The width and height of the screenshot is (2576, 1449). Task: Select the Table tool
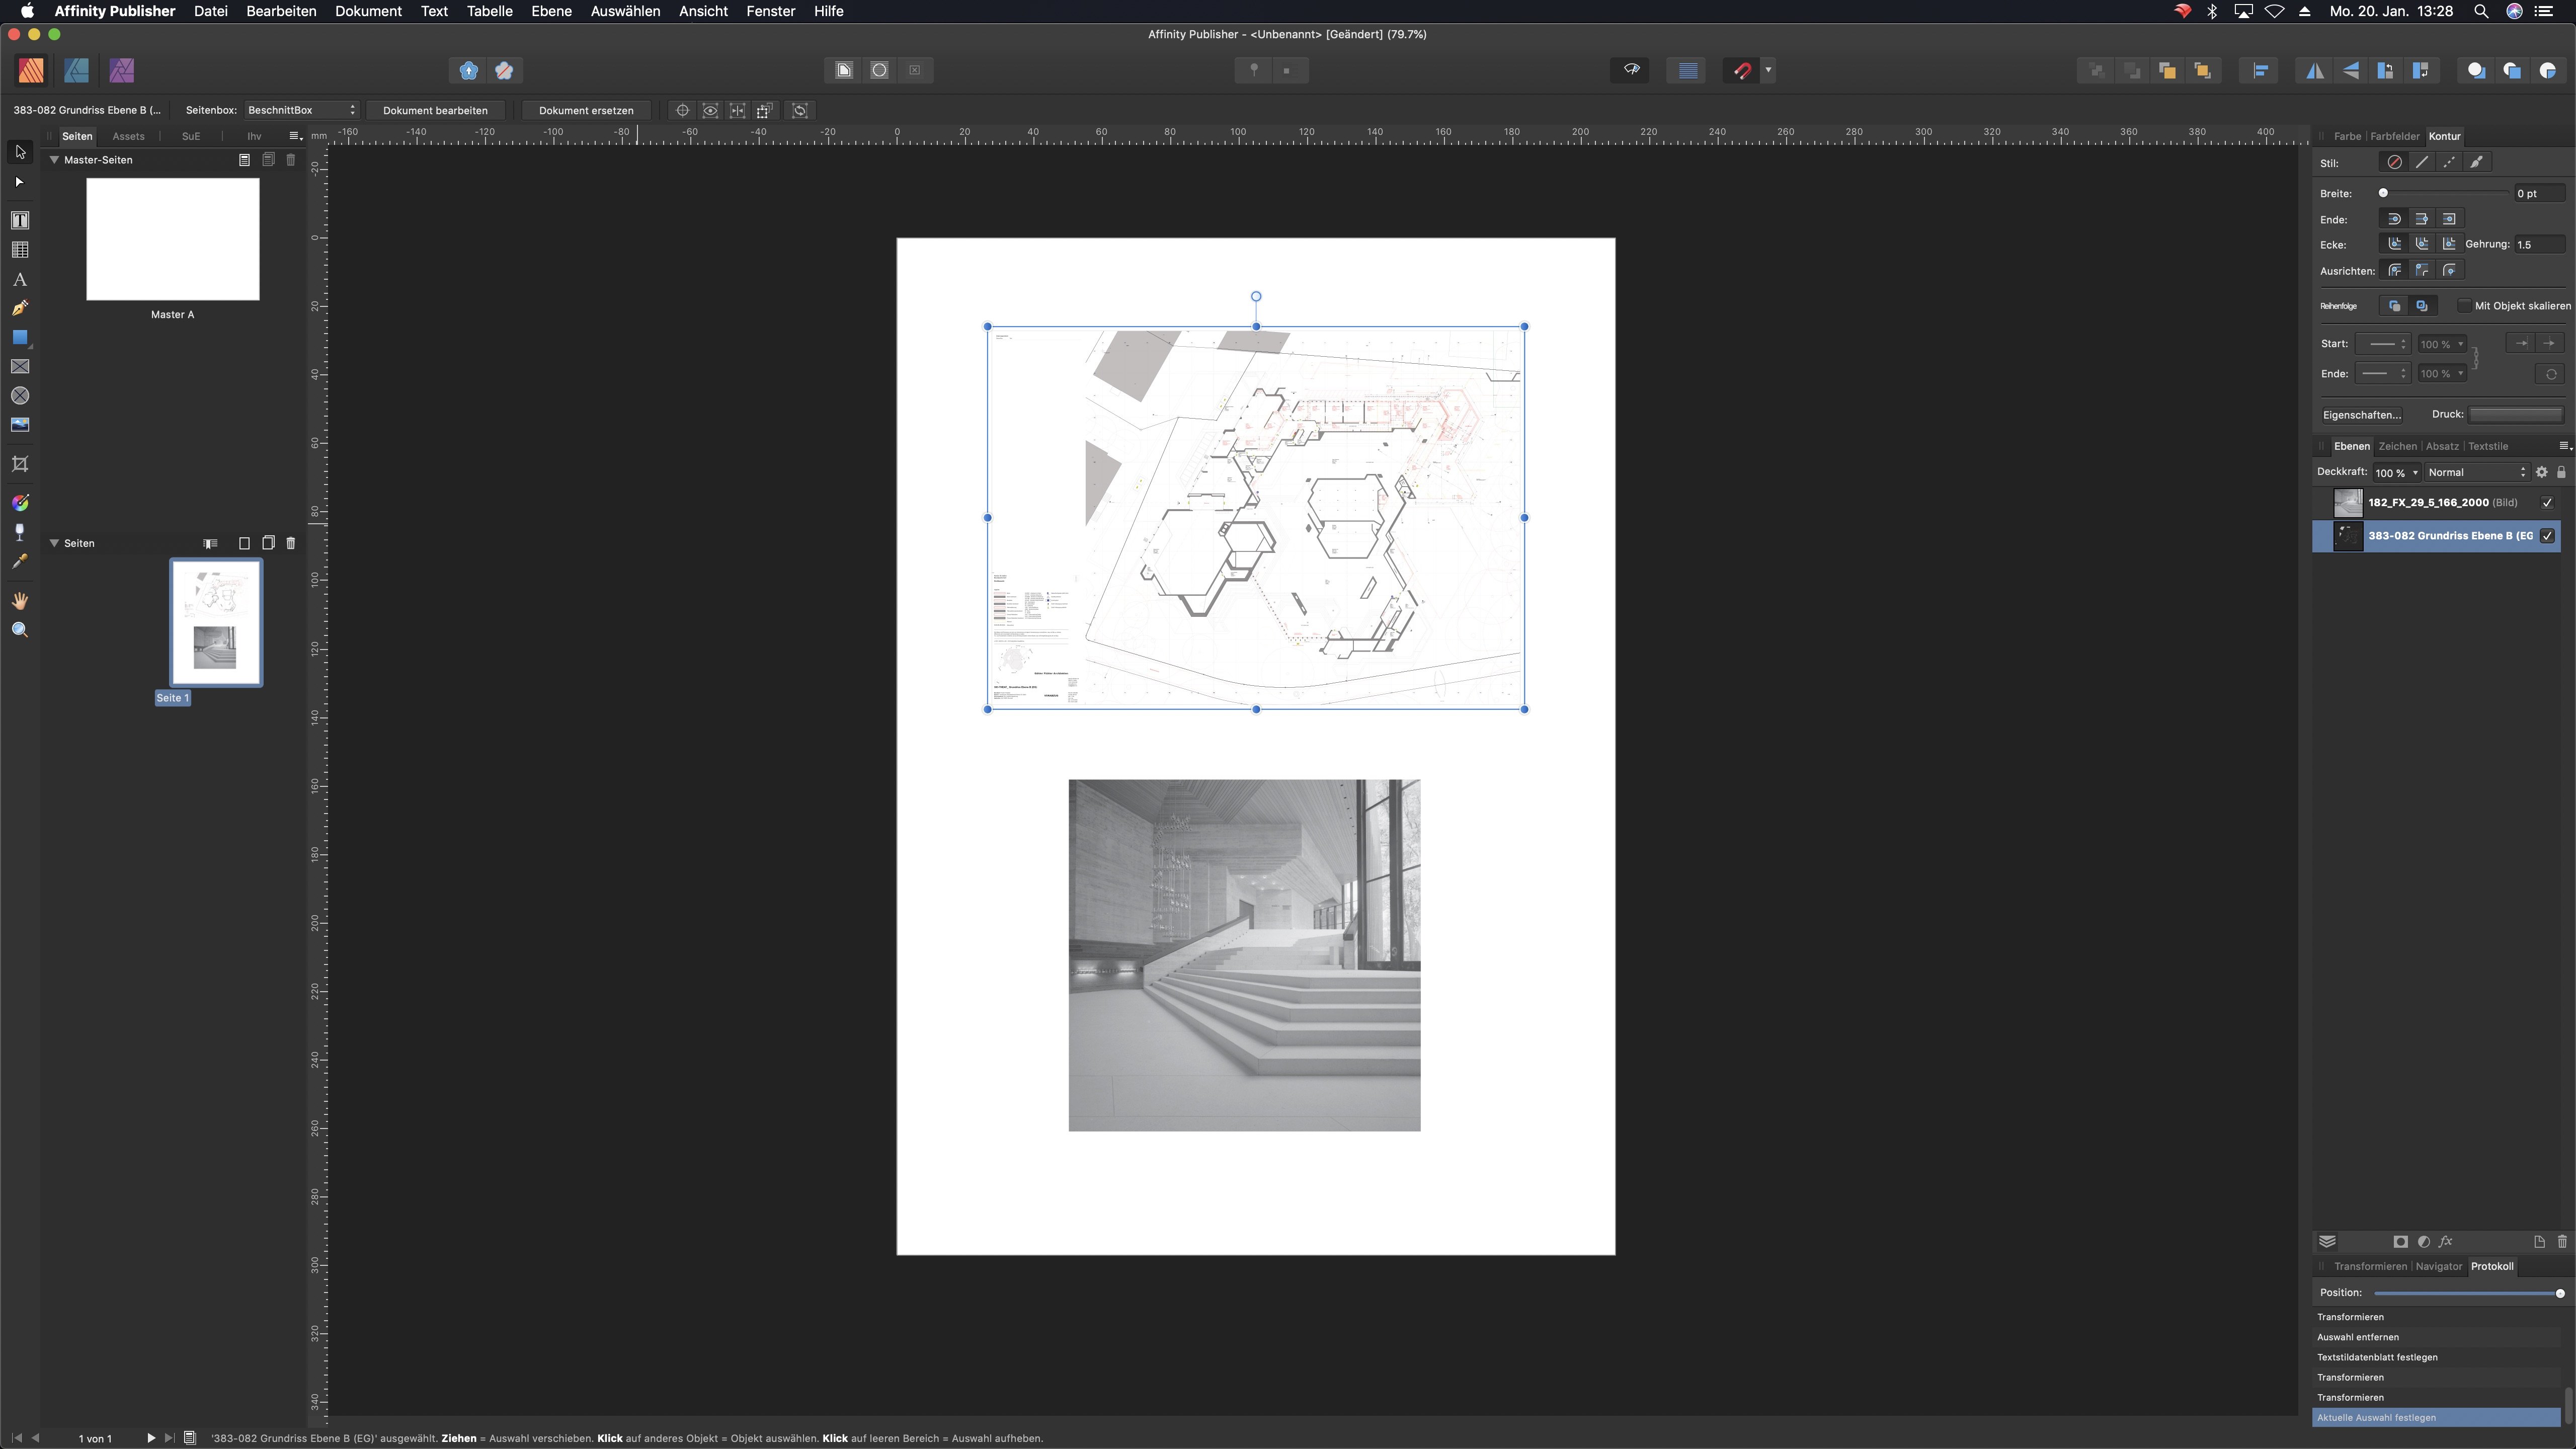pyautogui.click(x=20, y=250)
